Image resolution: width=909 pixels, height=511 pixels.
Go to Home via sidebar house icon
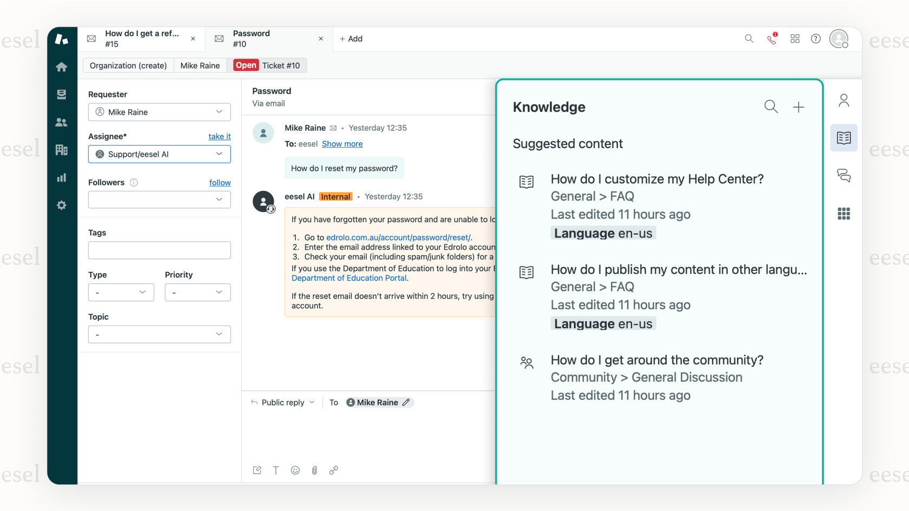tap(62, 66)
